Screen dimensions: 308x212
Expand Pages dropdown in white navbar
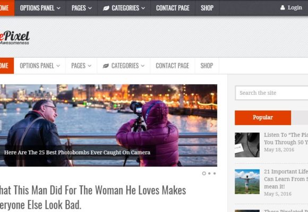[81, 66]
